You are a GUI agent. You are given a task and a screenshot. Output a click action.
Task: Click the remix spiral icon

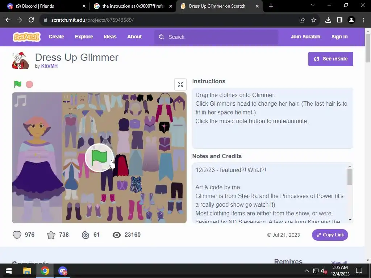point(86,235)
